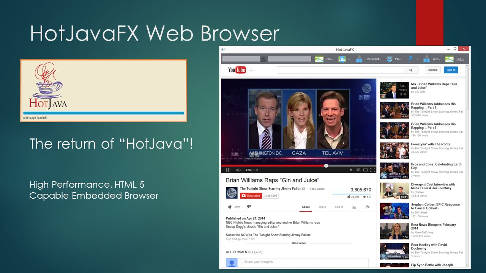Viewport: 486px width, 273px height.
Task: Click the Tonight Show channel avatar
Action: (232, 193)
